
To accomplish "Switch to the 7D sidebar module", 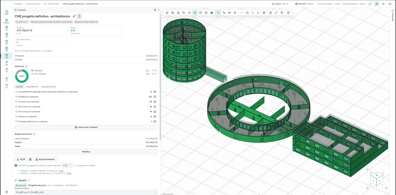I will point(6,70).
